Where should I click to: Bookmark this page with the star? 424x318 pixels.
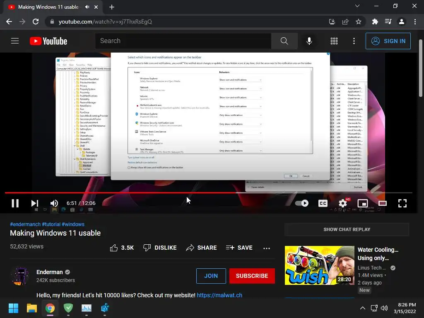tap(359, 22)
